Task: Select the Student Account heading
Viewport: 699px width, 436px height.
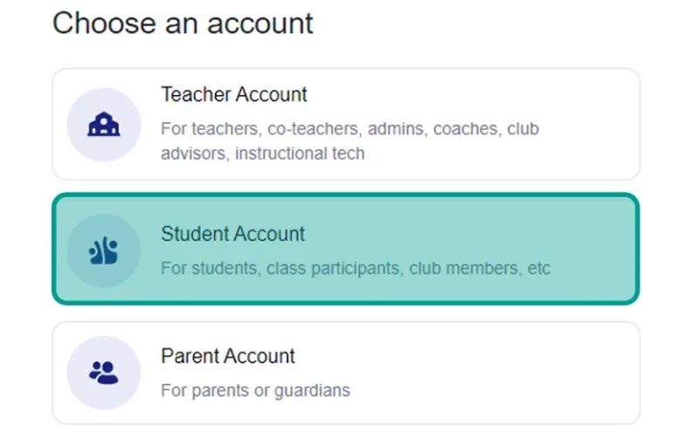Action: click(232, 234)
